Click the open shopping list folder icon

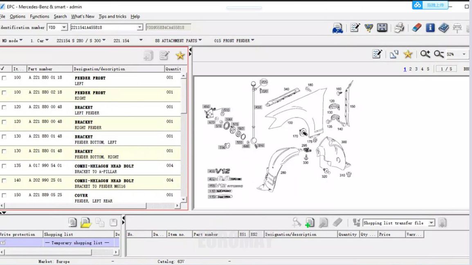86,222
